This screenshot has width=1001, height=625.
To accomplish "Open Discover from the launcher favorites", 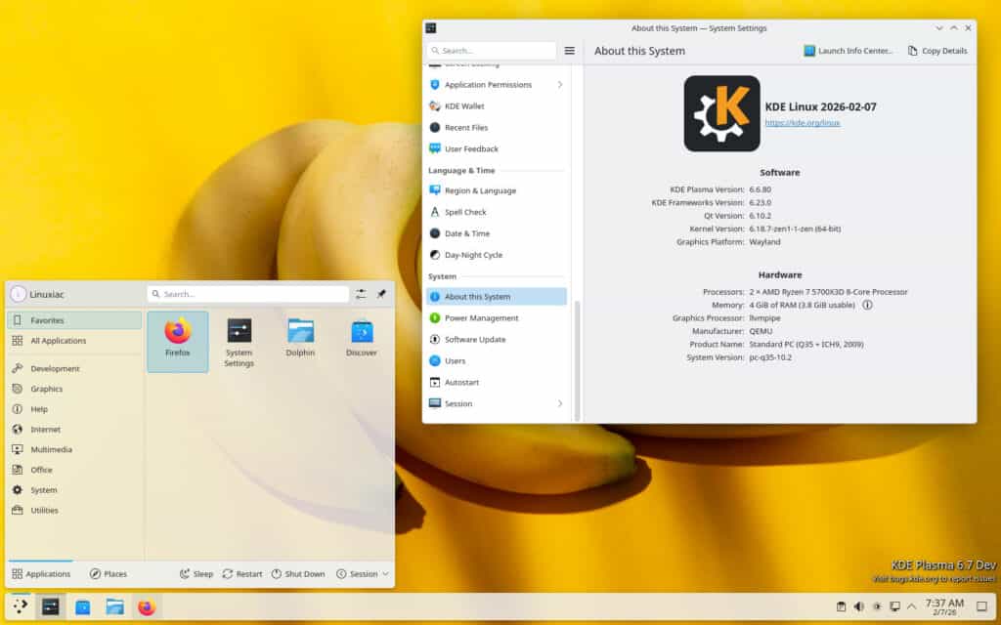I will pos(361,336).
